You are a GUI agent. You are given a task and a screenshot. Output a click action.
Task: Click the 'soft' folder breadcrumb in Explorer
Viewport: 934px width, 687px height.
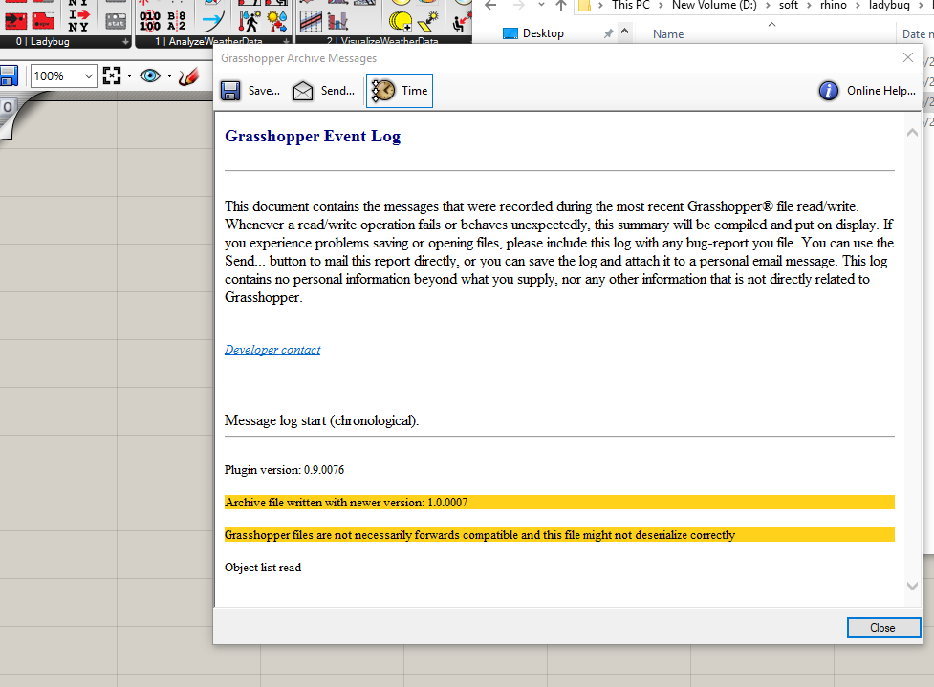[788, 6]
